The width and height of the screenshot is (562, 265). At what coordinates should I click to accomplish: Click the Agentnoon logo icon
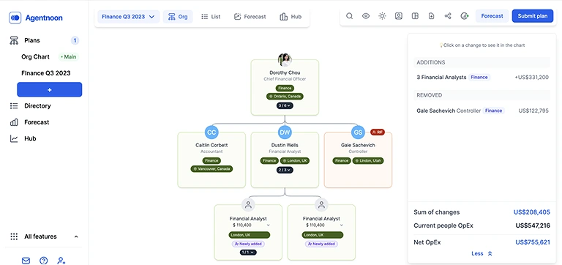[x=15, y=18]
